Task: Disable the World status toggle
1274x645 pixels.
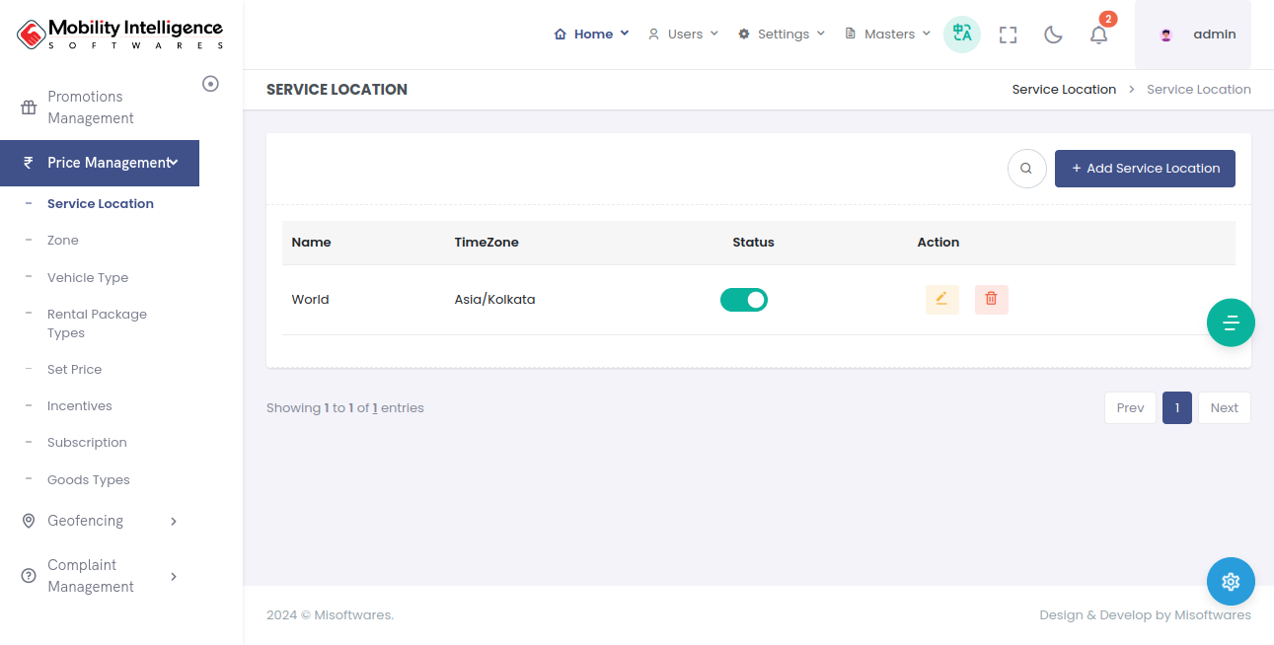Action: pyautogui.click(x=744, y=300)
